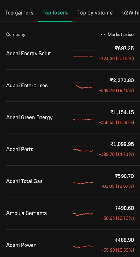Open the 52W high tab
Image resolution: width=140 pixels, height=257 pixels.
coord(131,13)
